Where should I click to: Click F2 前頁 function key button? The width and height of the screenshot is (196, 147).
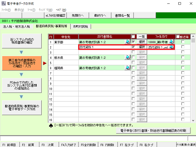29,145
